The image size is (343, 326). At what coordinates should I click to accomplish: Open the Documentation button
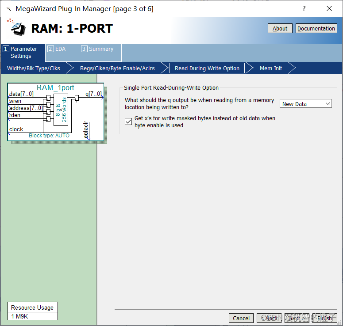tap(316, 28)
